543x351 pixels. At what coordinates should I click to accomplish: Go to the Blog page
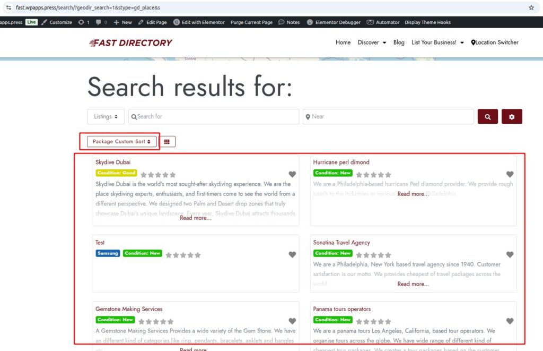pyautogui.click(x=399, y=42)
